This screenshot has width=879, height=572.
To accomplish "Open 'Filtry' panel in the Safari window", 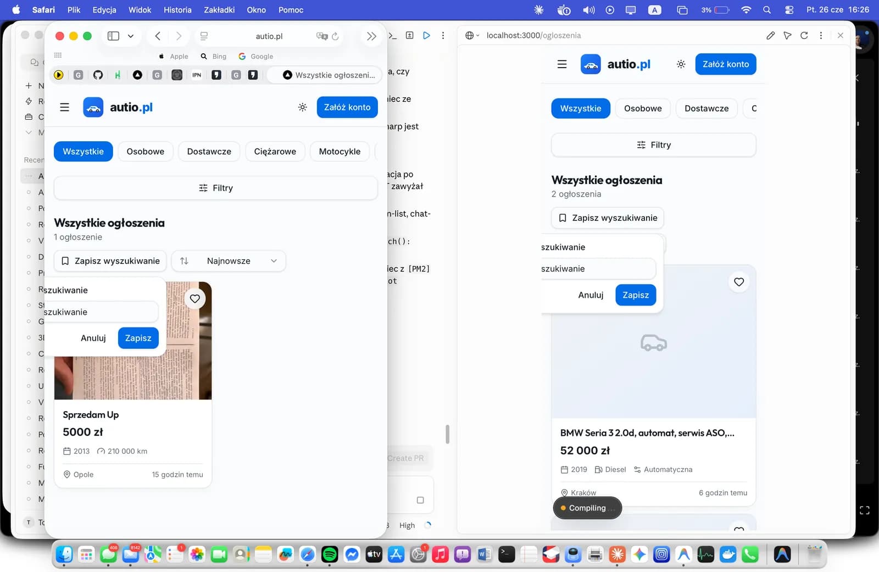I will pos(216,188).
